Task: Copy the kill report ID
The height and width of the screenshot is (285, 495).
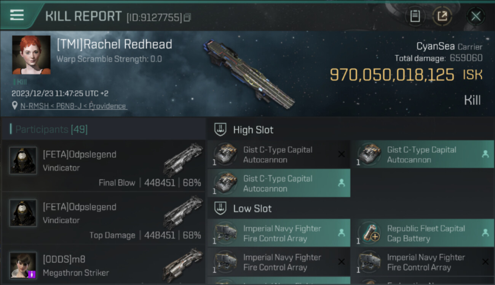Action: point(187,17)
